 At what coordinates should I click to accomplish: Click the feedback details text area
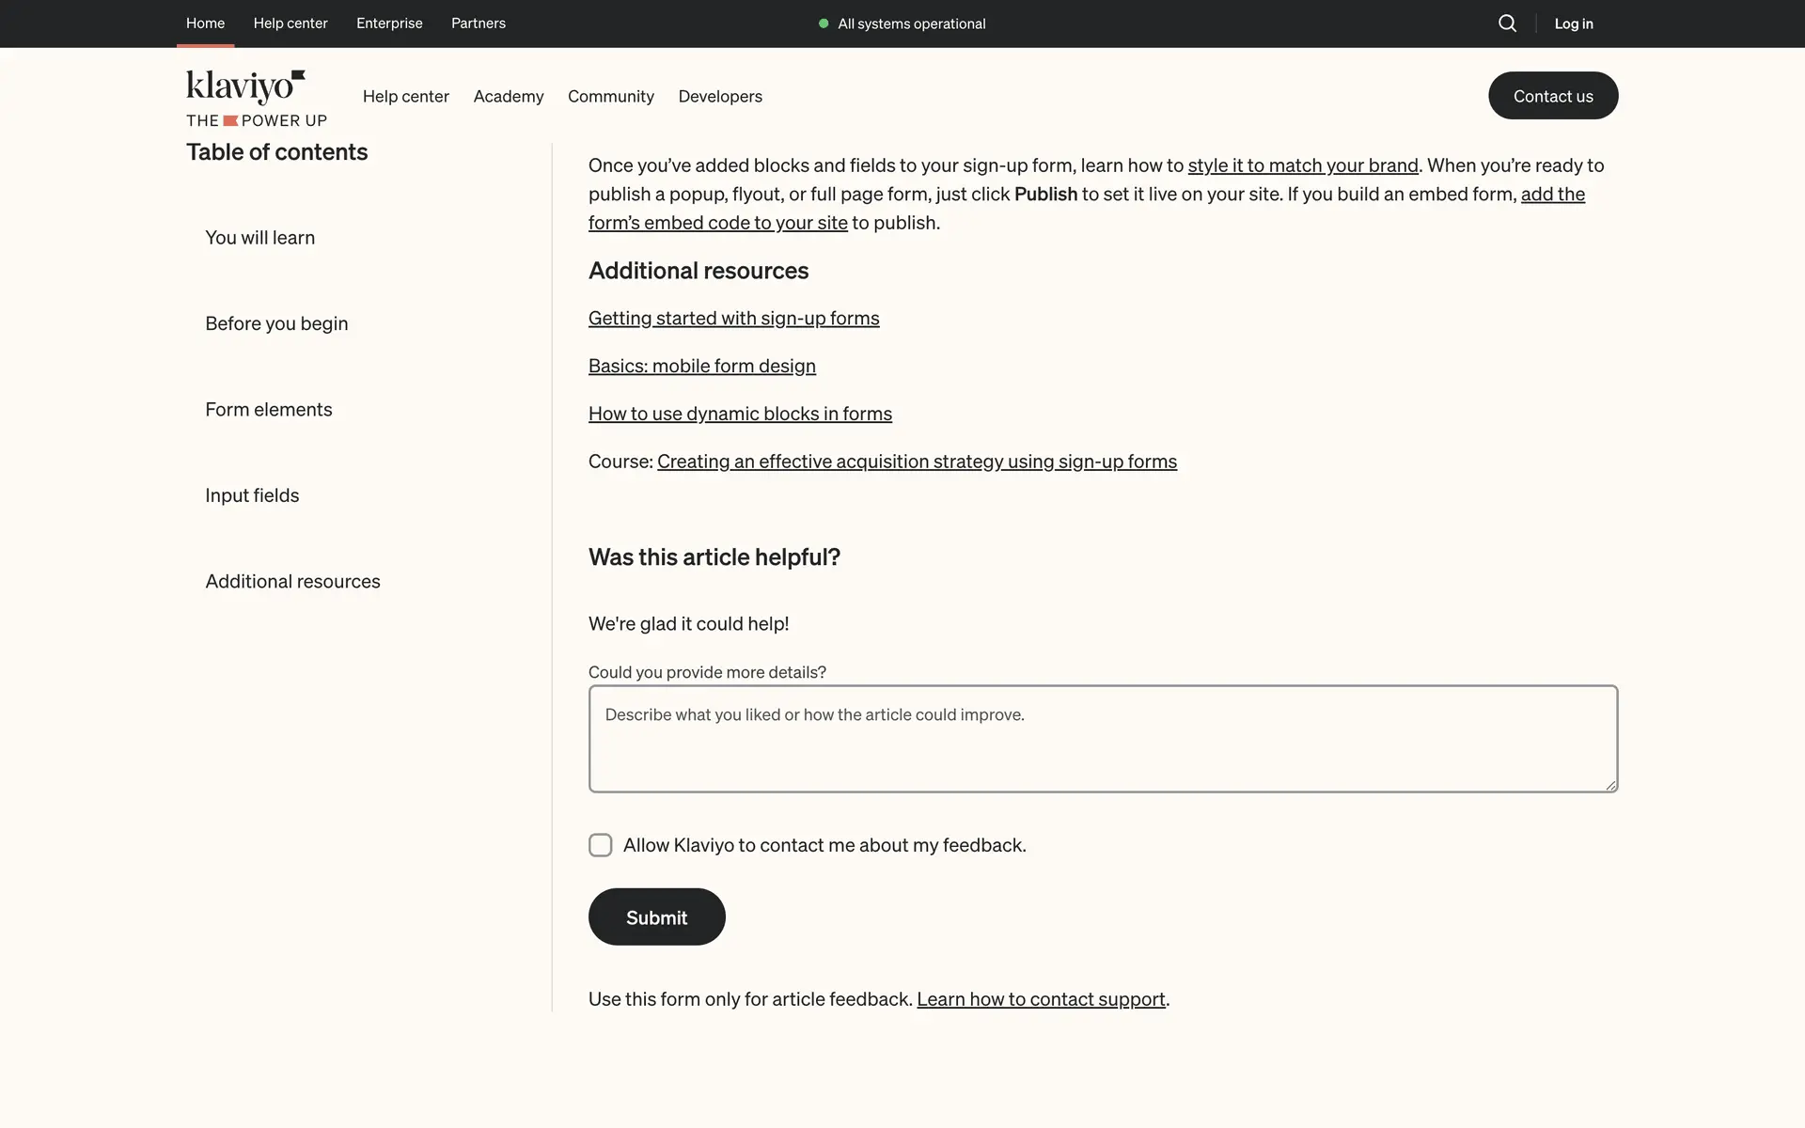coord(1103,739)
